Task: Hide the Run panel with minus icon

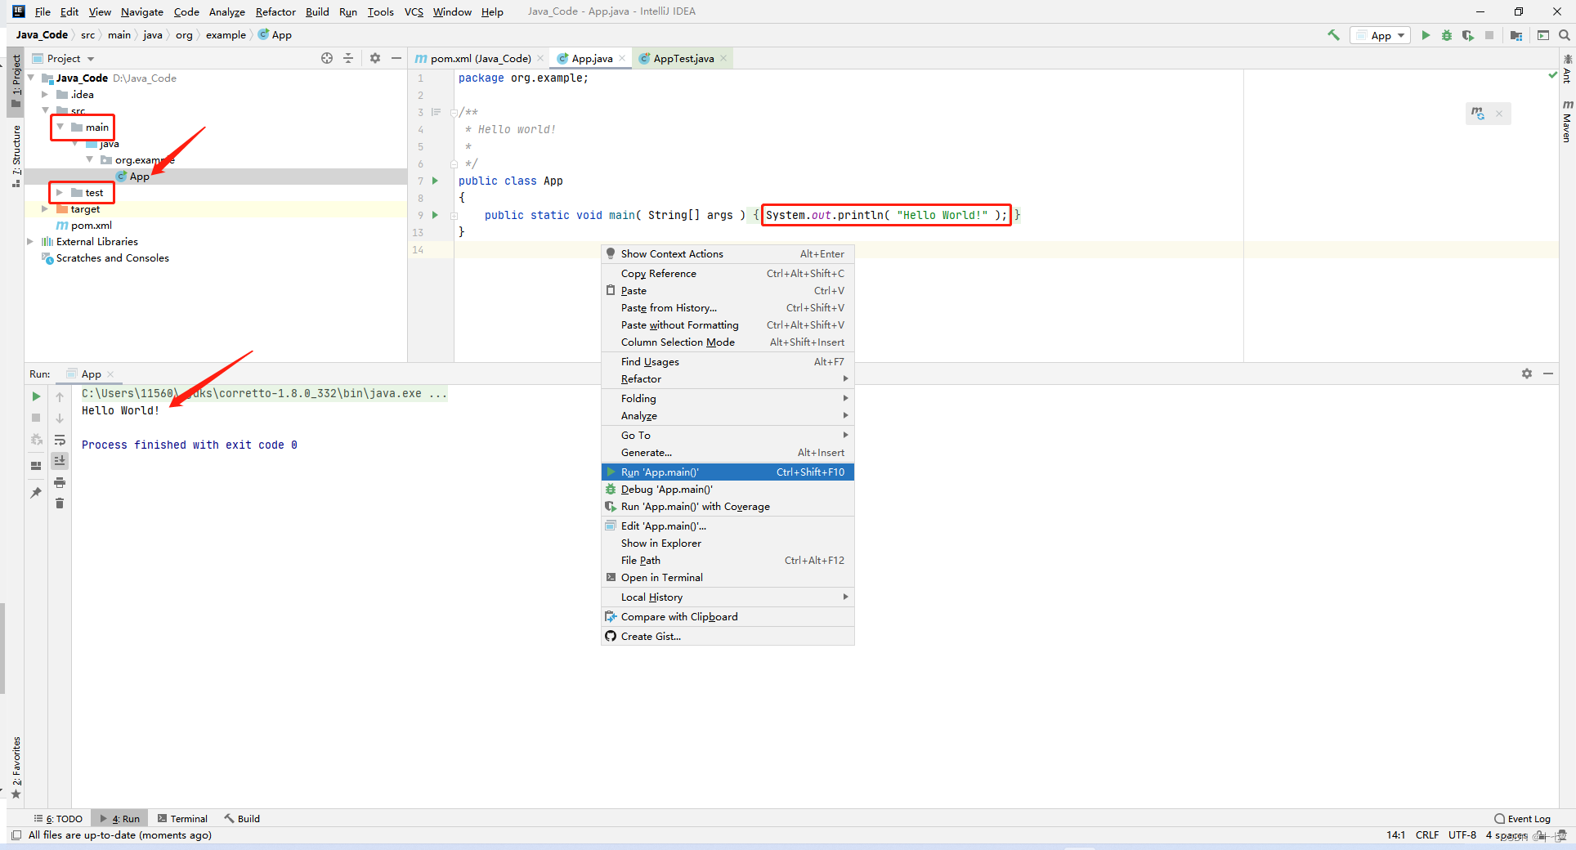Action: [1548, 374]
